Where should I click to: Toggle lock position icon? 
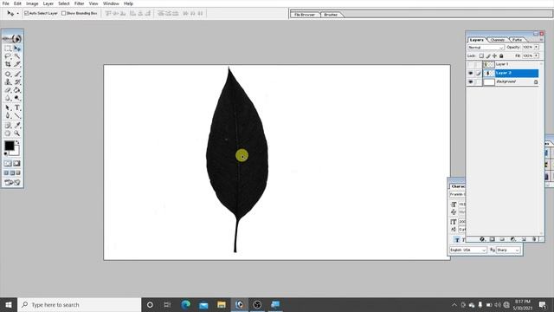point(494,55)
